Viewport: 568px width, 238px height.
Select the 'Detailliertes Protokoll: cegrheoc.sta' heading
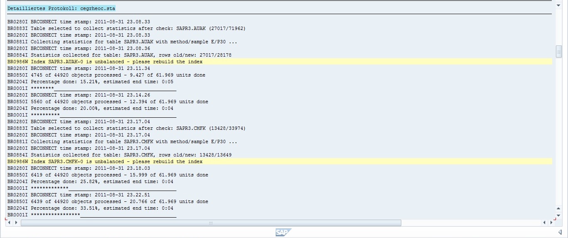(61, 8)
